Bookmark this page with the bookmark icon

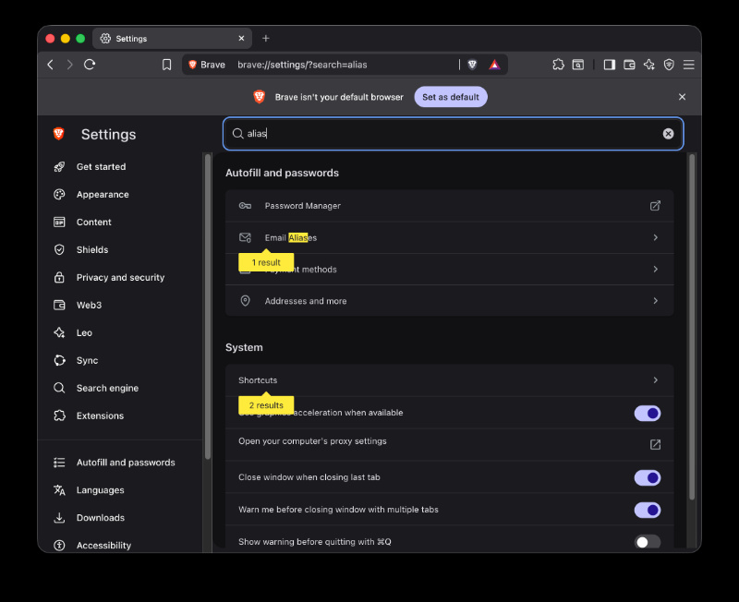pos(167,65)
